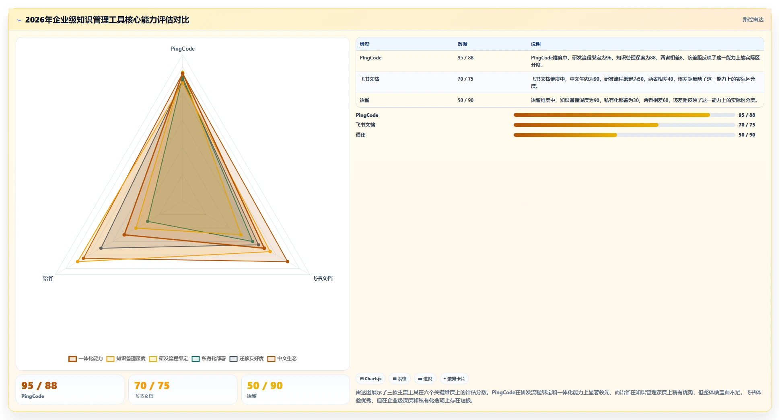
Task: Click the 飞书文档维度中 description cell
Action: point(645,82)
